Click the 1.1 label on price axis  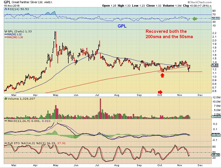point(214,73)
